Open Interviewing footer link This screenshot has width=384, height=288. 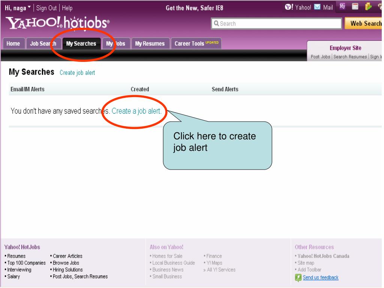[x=19, y=270]
